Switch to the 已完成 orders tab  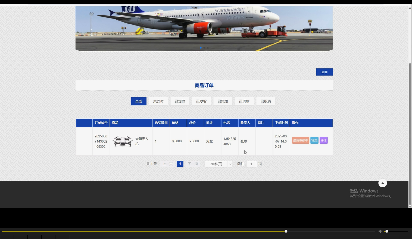click(x=223, y=101)
